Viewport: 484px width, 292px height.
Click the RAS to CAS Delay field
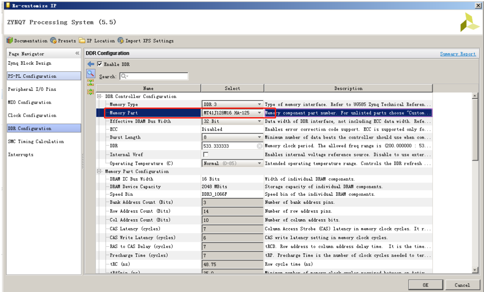point(232,246)
